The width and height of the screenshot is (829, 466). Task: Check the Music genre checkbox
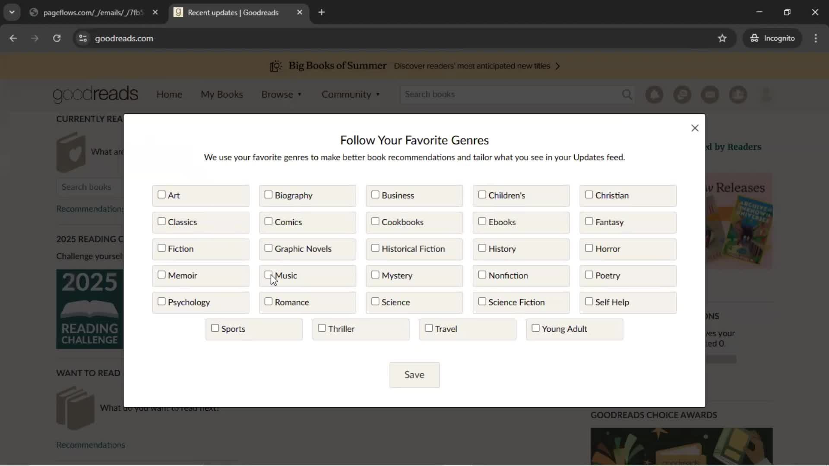(x=268, y=275)
